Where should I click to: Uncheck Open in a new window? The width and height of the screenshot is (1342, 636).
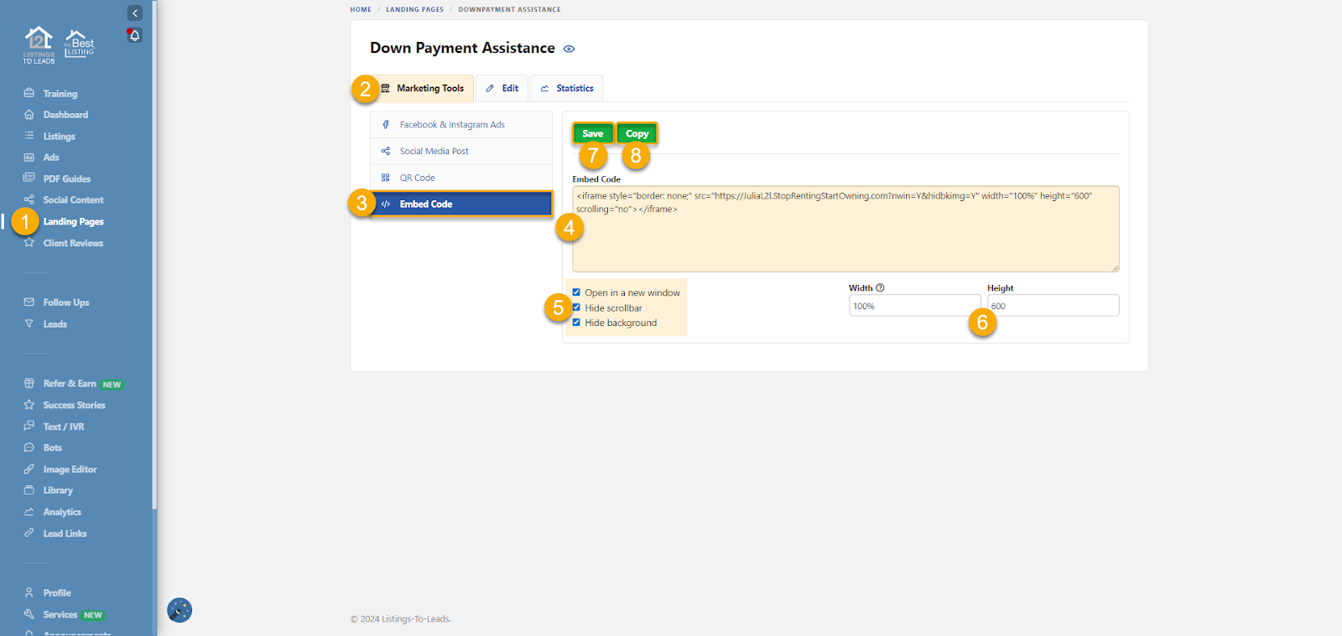[576, 292]
